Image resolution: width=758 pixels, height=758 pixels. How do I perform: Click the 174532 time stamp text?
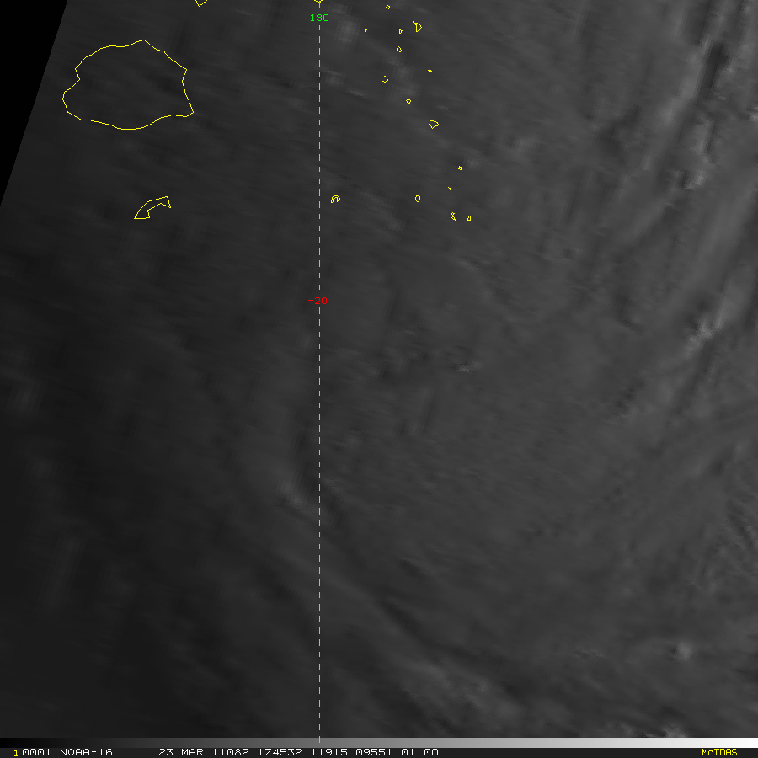click(x=283, y=752)
